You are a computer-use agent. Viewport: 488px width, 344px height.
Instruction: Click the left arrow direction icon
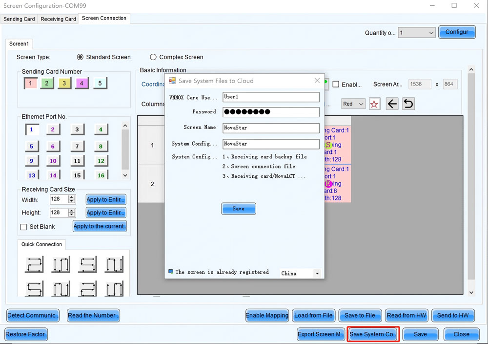pos(392,104)
